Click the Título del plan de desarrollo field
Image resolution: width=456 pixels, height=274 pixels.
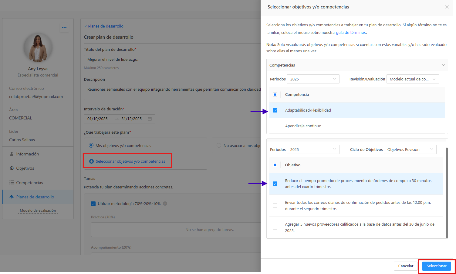[x=172, y=60]
